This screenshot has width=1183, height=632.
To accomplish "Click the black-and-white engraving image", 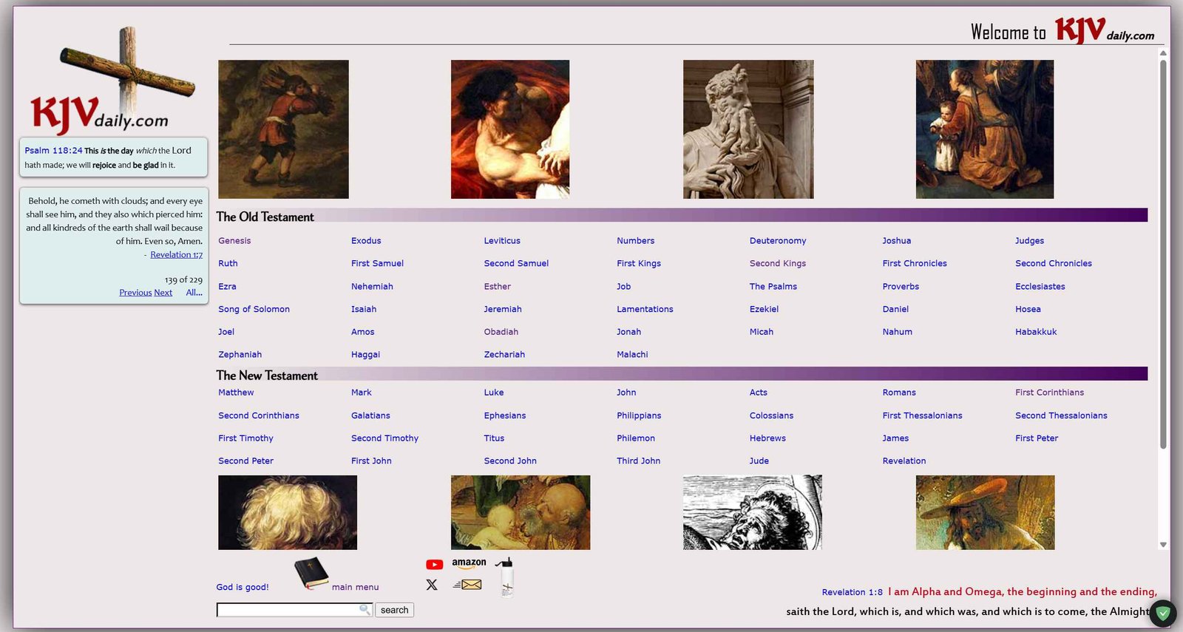I will click(753, 512).
